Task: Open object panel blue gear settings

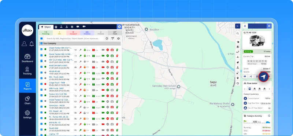Action: click(x=119, y=27)
